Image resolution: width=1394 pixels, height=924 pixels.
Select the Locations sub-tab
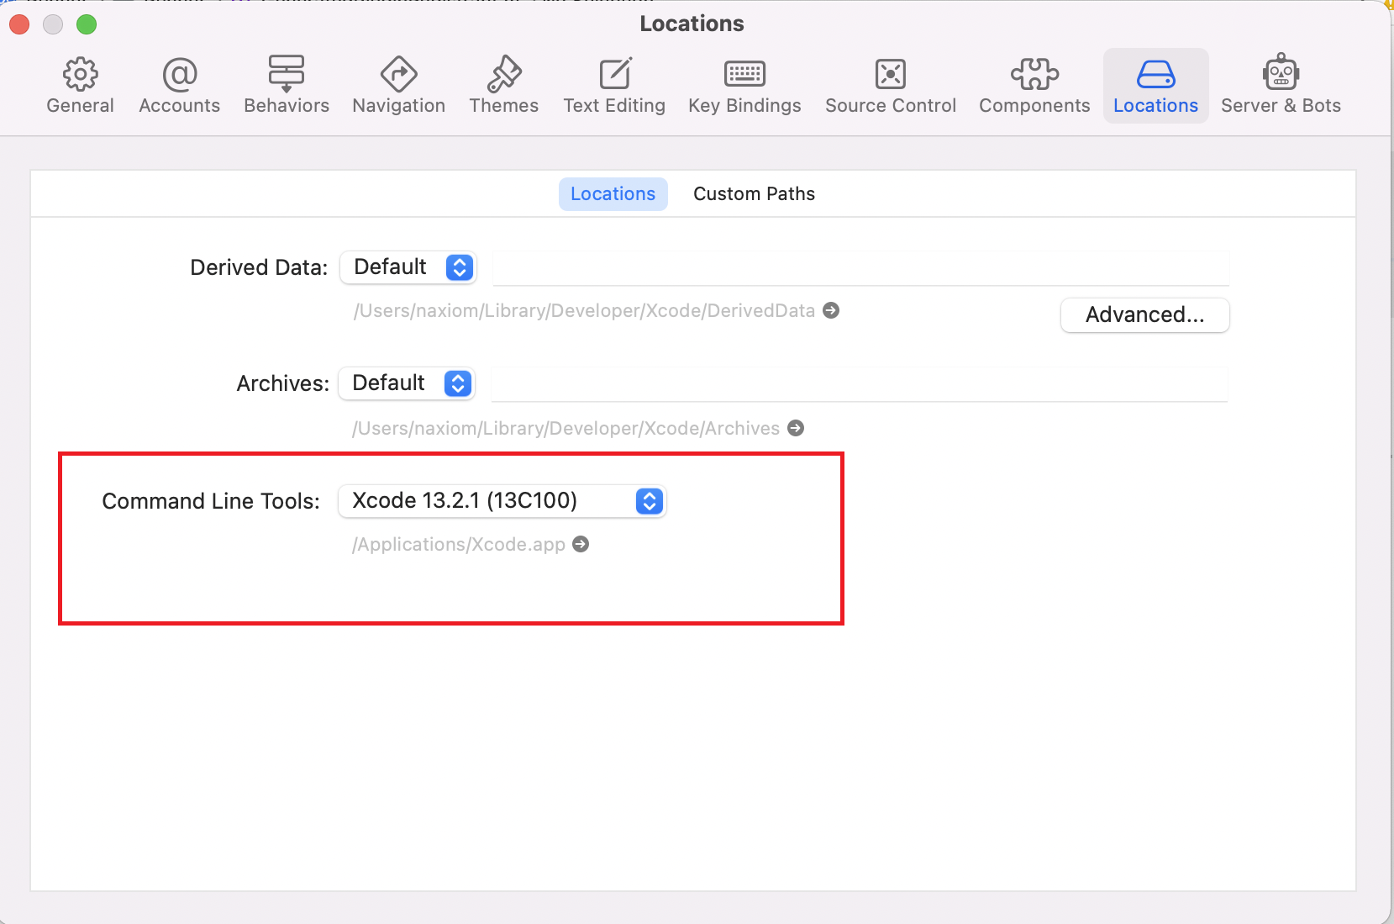pyautogui.click(x=613, y=194)
